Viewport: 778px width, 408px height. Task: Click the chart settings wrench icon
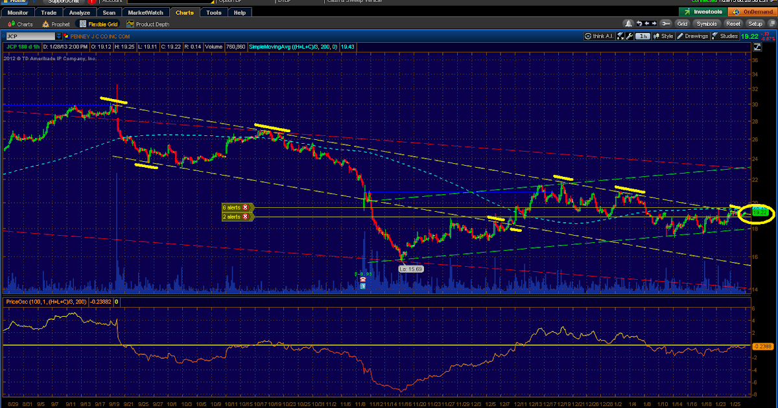tap(629, 36)
